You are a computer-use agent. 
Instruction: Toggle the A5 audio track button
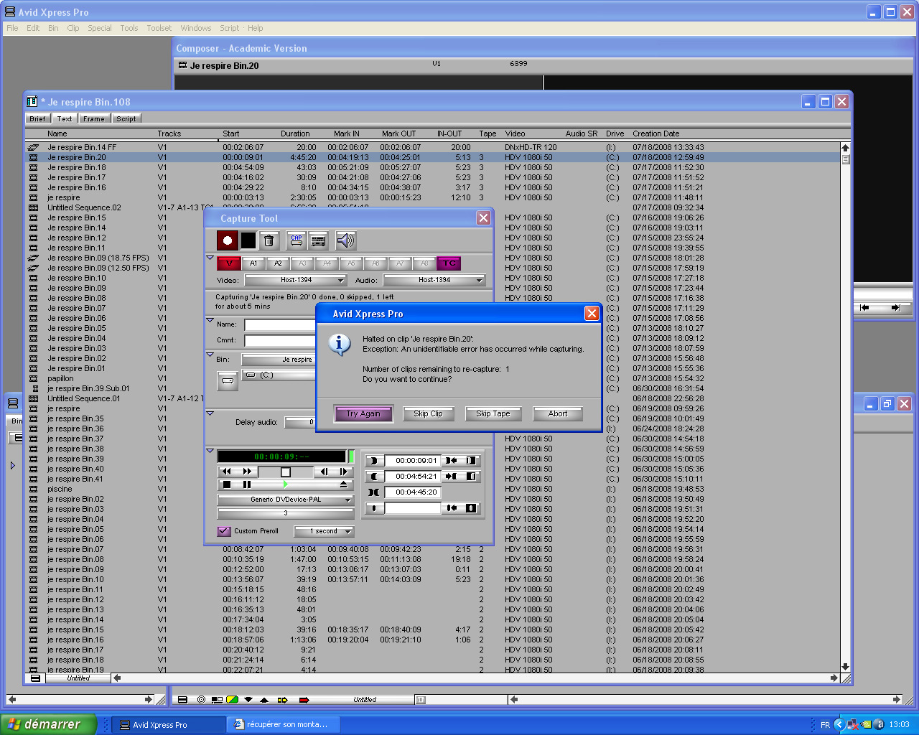pos(351,263)
